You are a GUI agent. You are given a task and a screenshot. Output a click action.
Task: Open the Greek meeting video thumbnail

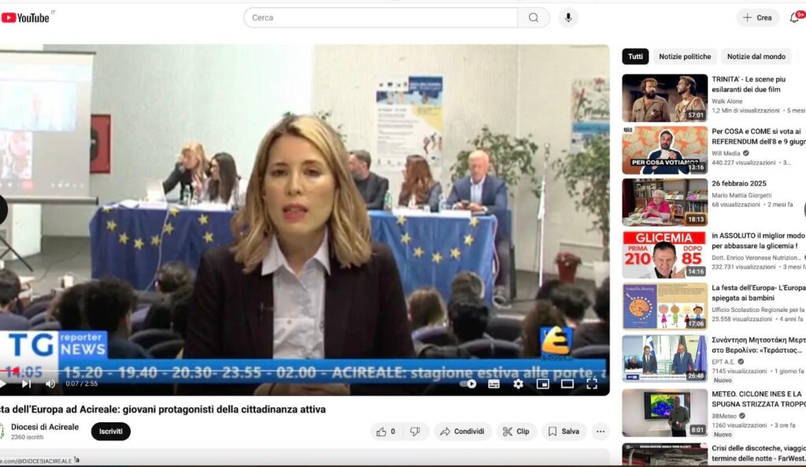pos(664,359)
